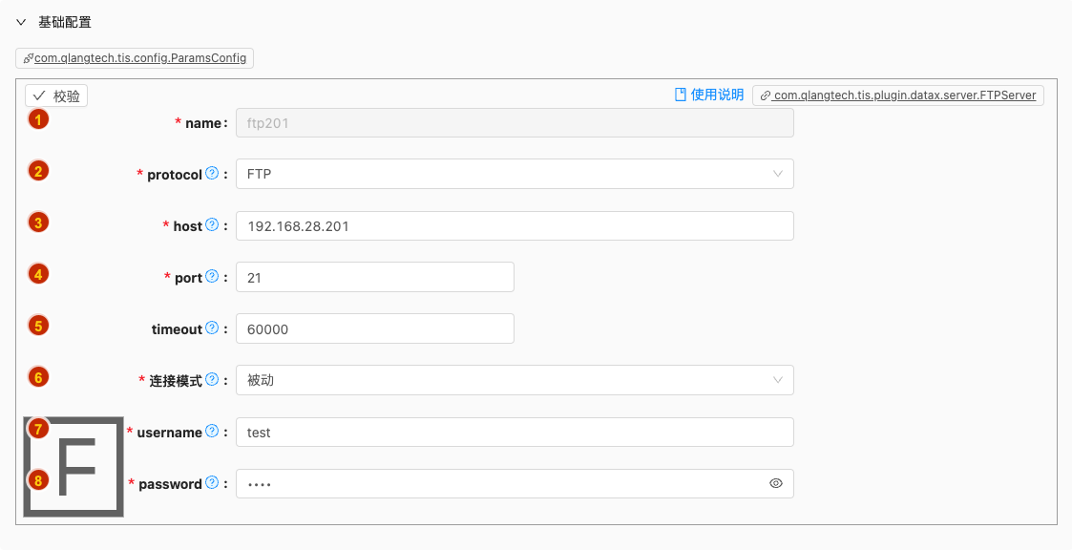The width and height of the screenshot is (1072, 550).
Task: Open the 使用说明 usage instructions link
Action: coord(709,95)
